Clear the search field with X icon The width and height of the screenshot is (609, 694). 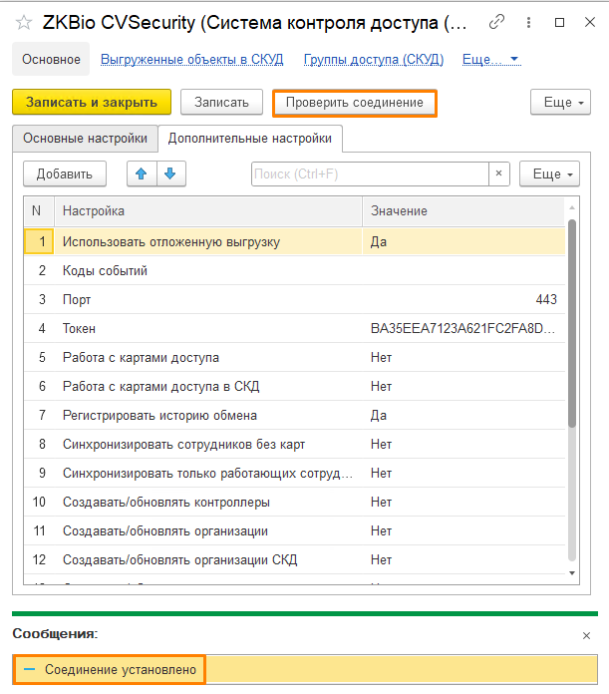(499, 173)
